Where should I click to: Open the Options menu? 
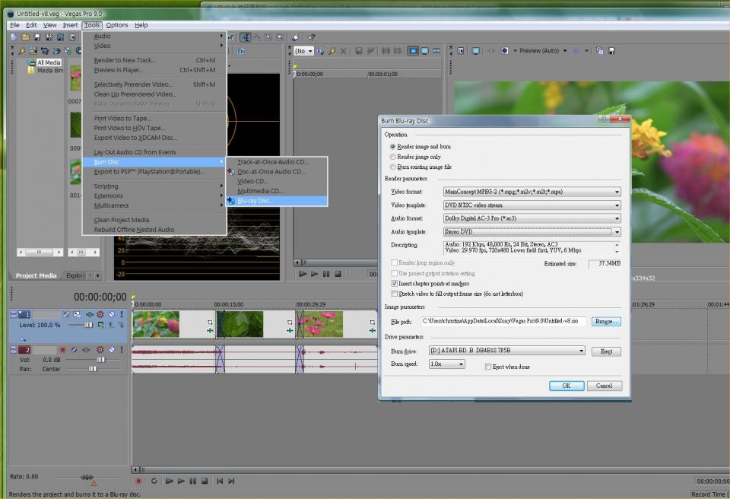[117, 25]
